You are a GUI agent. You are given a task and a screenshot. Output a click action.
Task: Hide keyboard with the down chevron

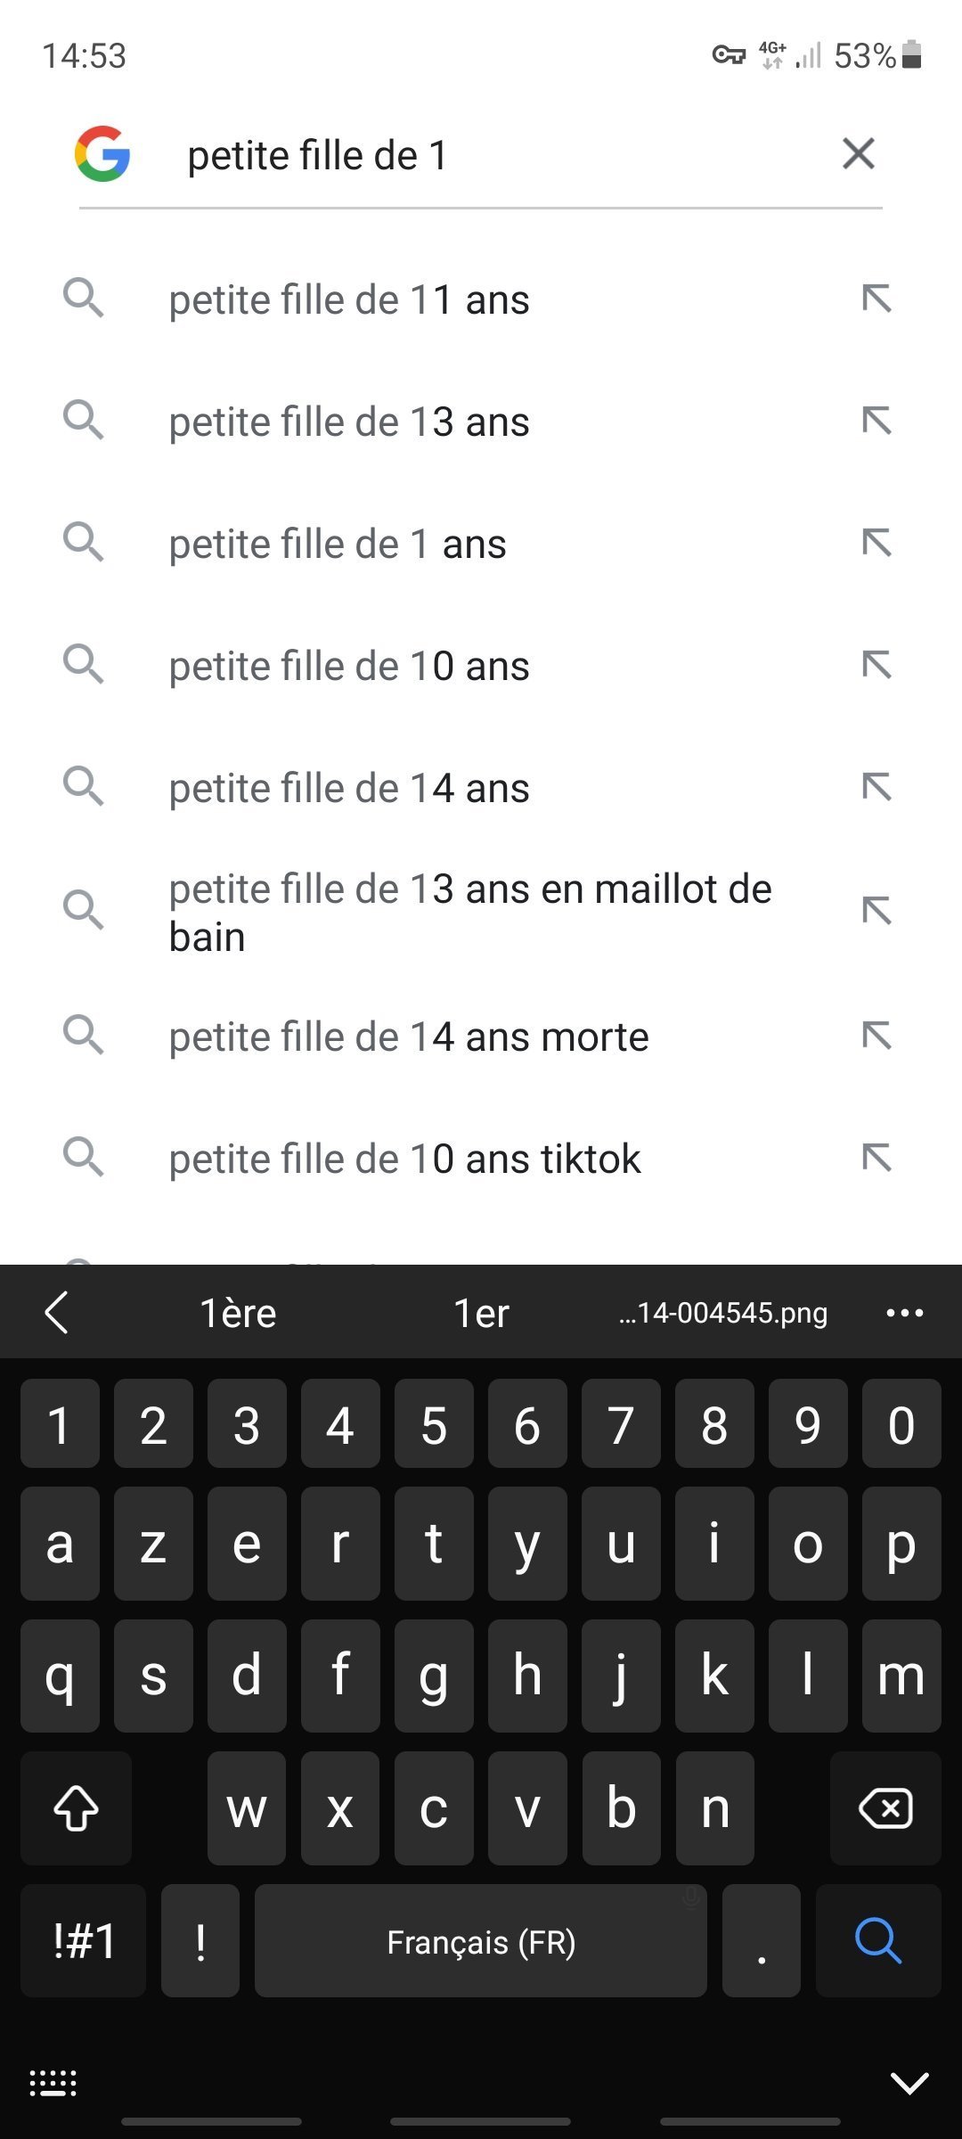[909, 2083]
